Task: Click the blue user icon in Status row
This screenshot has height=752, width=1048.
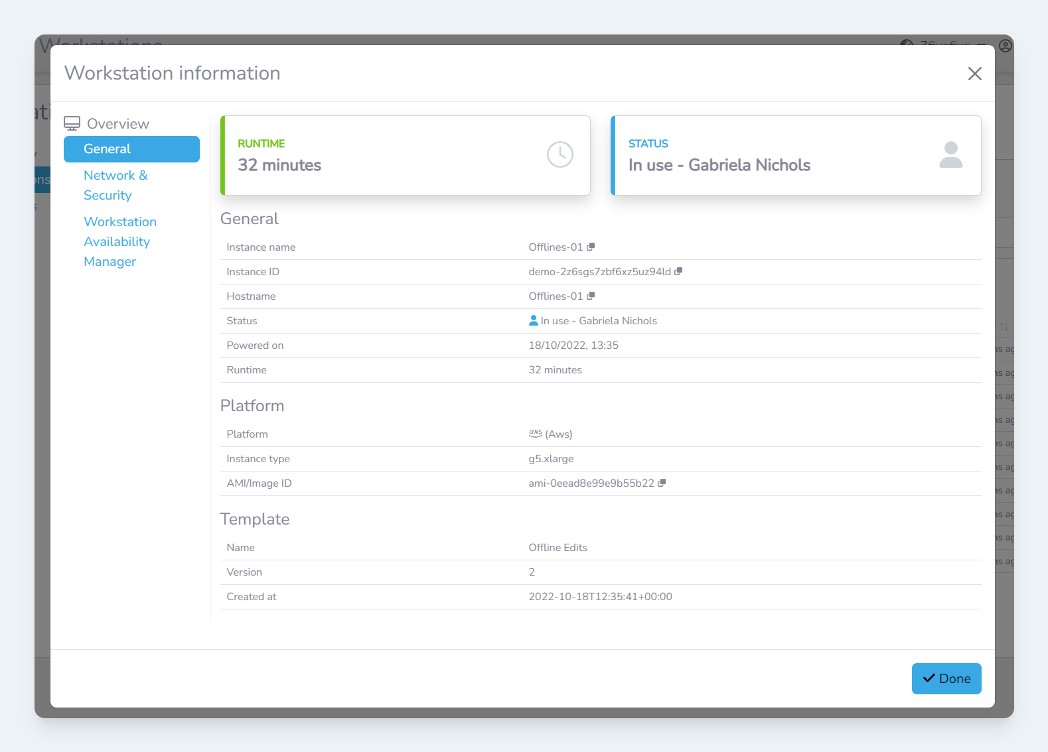Action: point(534,320)
